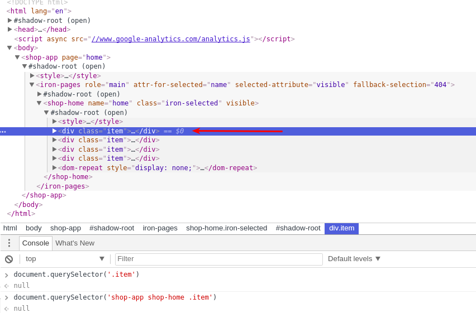Select the Console tab
The height and width of the screenshot is (313, 476).
36,243
